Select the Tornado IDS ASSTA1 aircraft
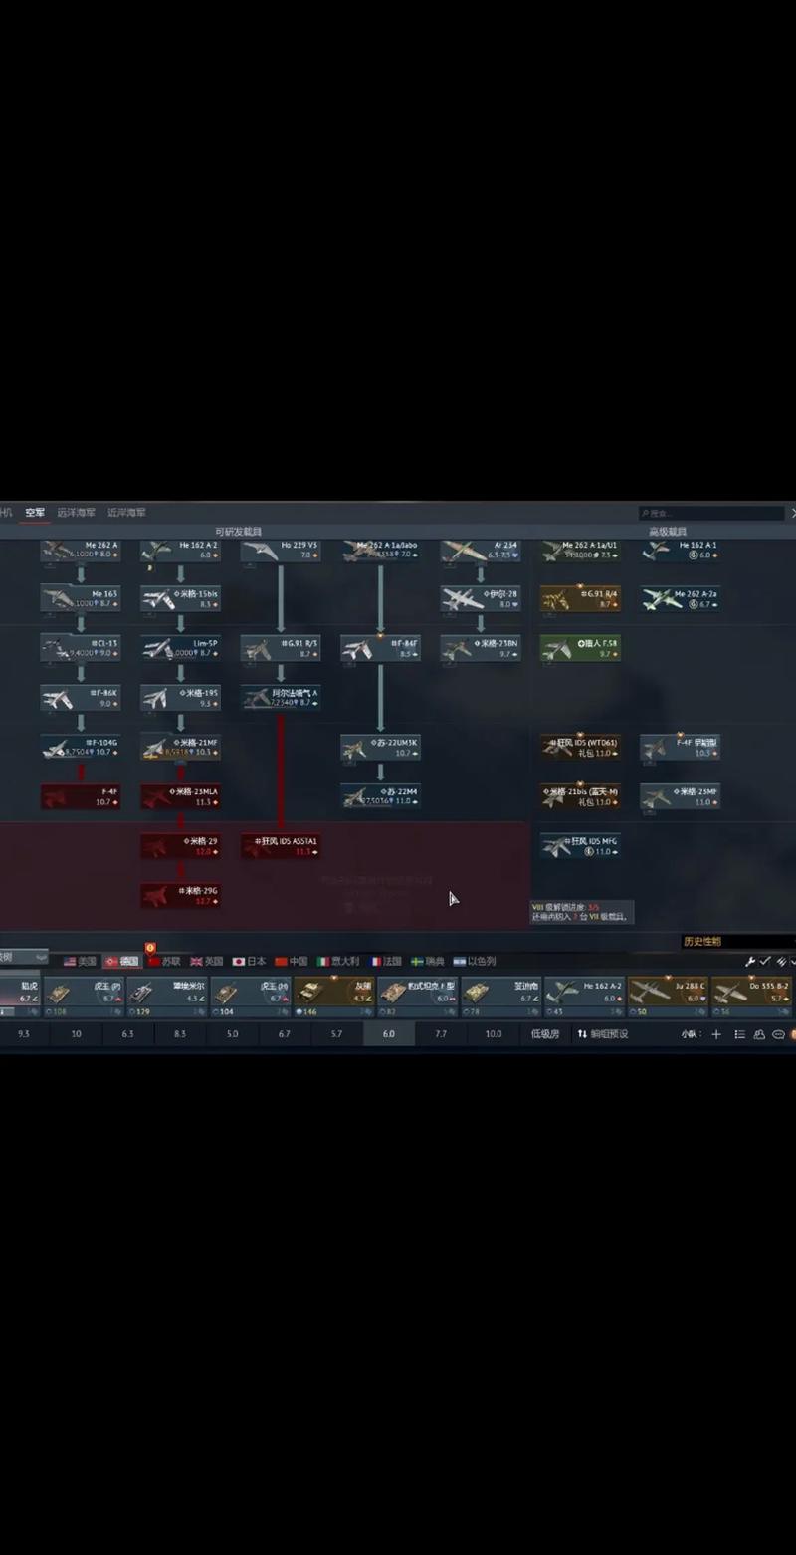Viewport: 796px width, 1555px height. (x=281, y=846)
